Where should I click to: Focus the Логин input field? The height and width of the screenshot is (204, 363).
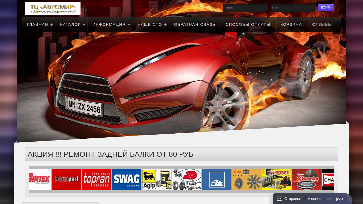point(245,8)
